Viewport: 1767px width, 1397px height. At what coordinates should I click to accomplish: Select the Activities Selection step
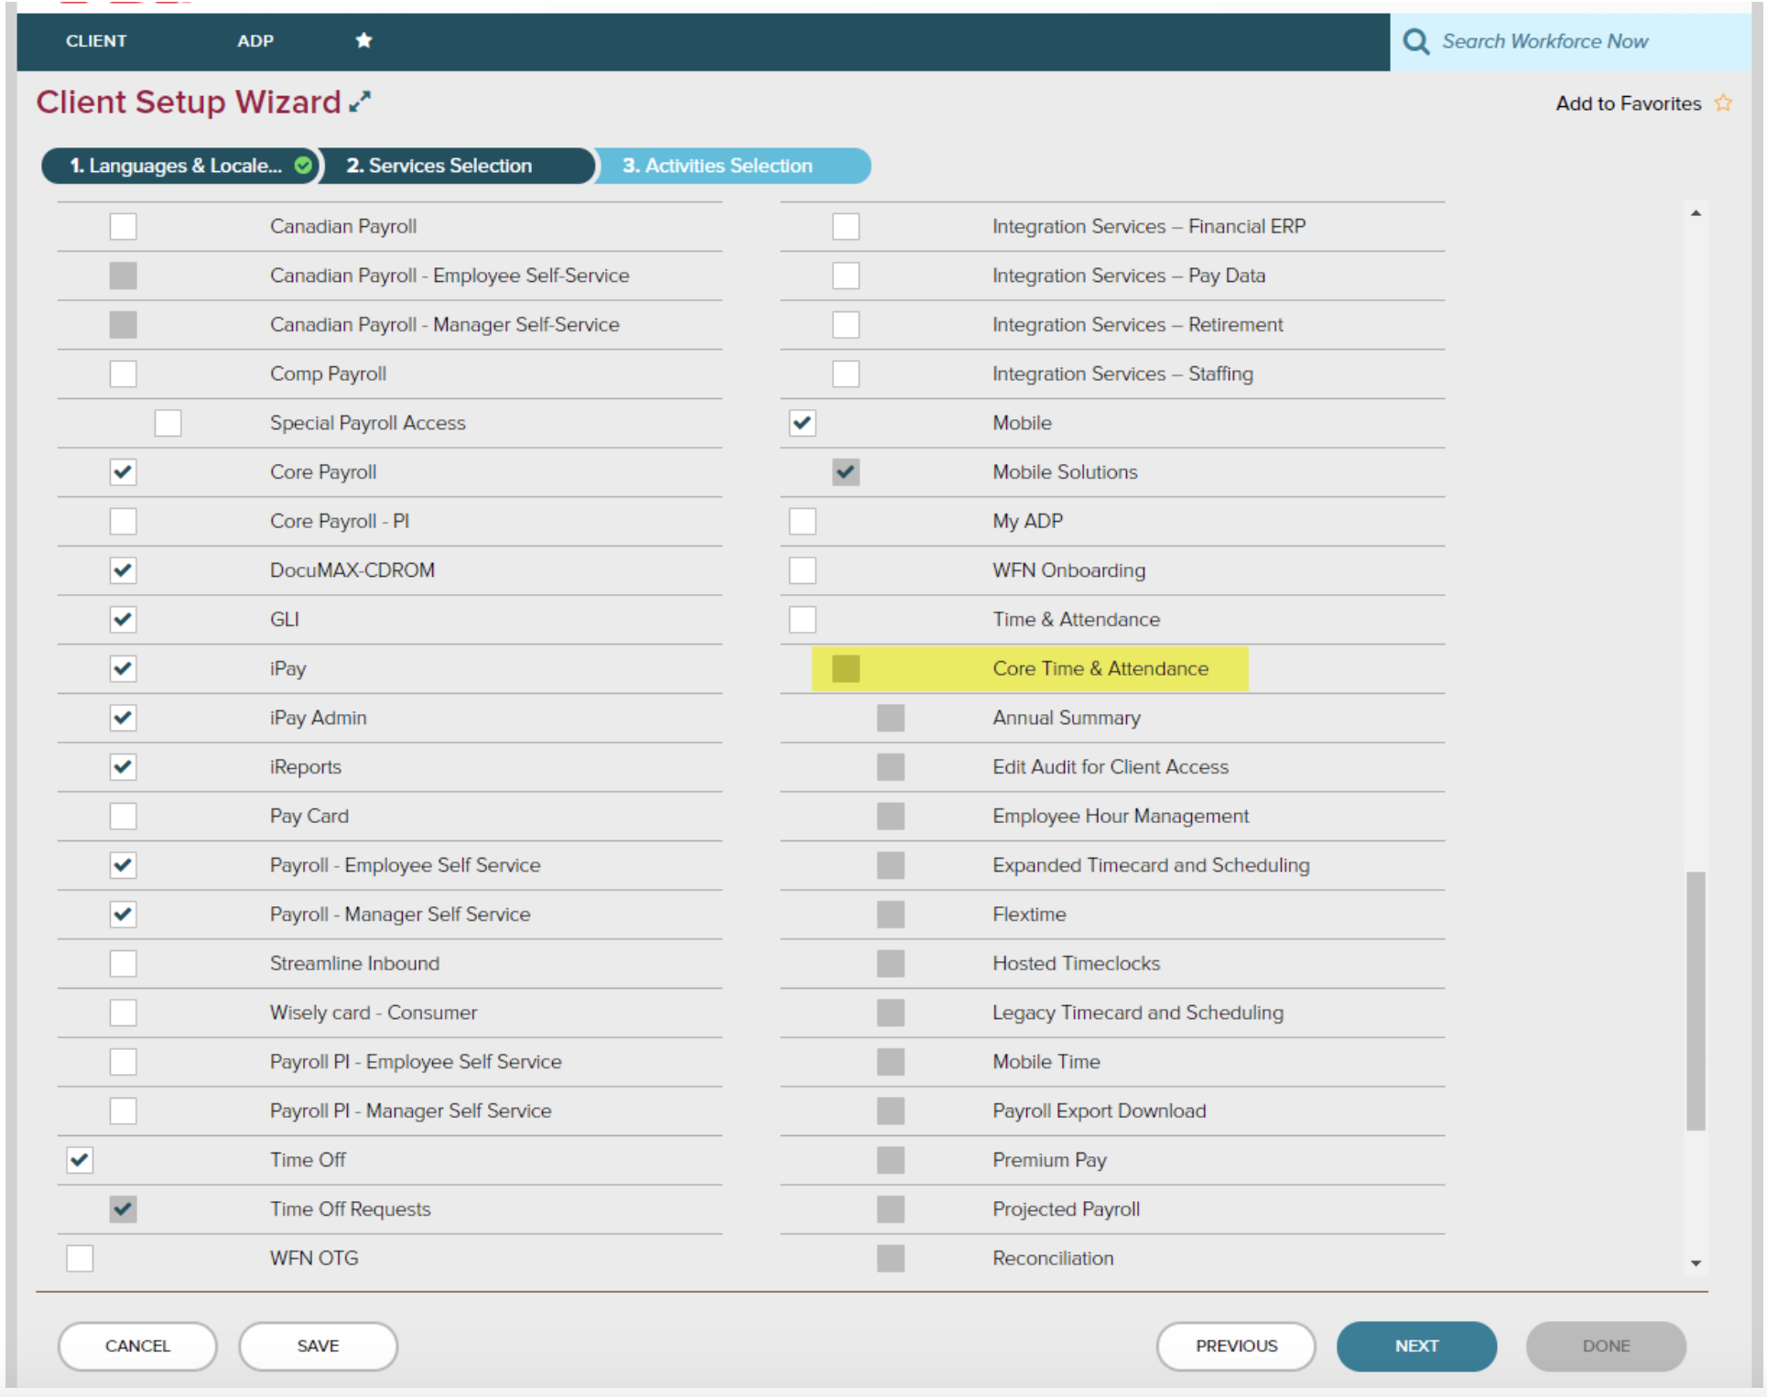click(x=717, y=166)
